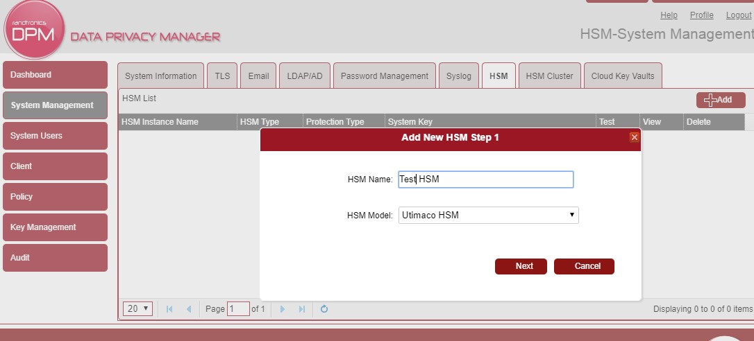Open the page size dropdown showing 20

(x=138, y=309)
